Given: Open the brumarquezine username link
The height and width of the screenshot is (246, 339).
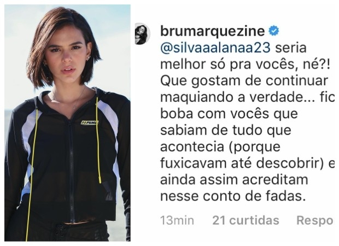Looking at the screenshot, I should click(x=213, y=31).
